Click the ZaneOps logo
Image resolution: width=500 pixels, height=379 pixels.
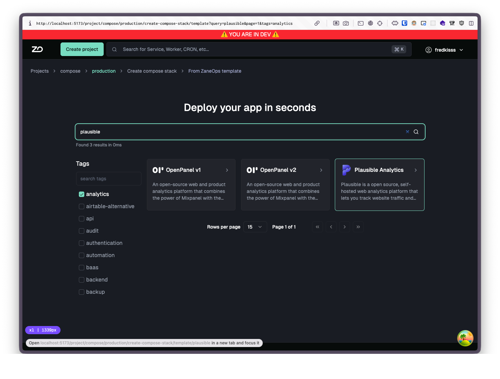pyautogui.click(x=37, y=49)
